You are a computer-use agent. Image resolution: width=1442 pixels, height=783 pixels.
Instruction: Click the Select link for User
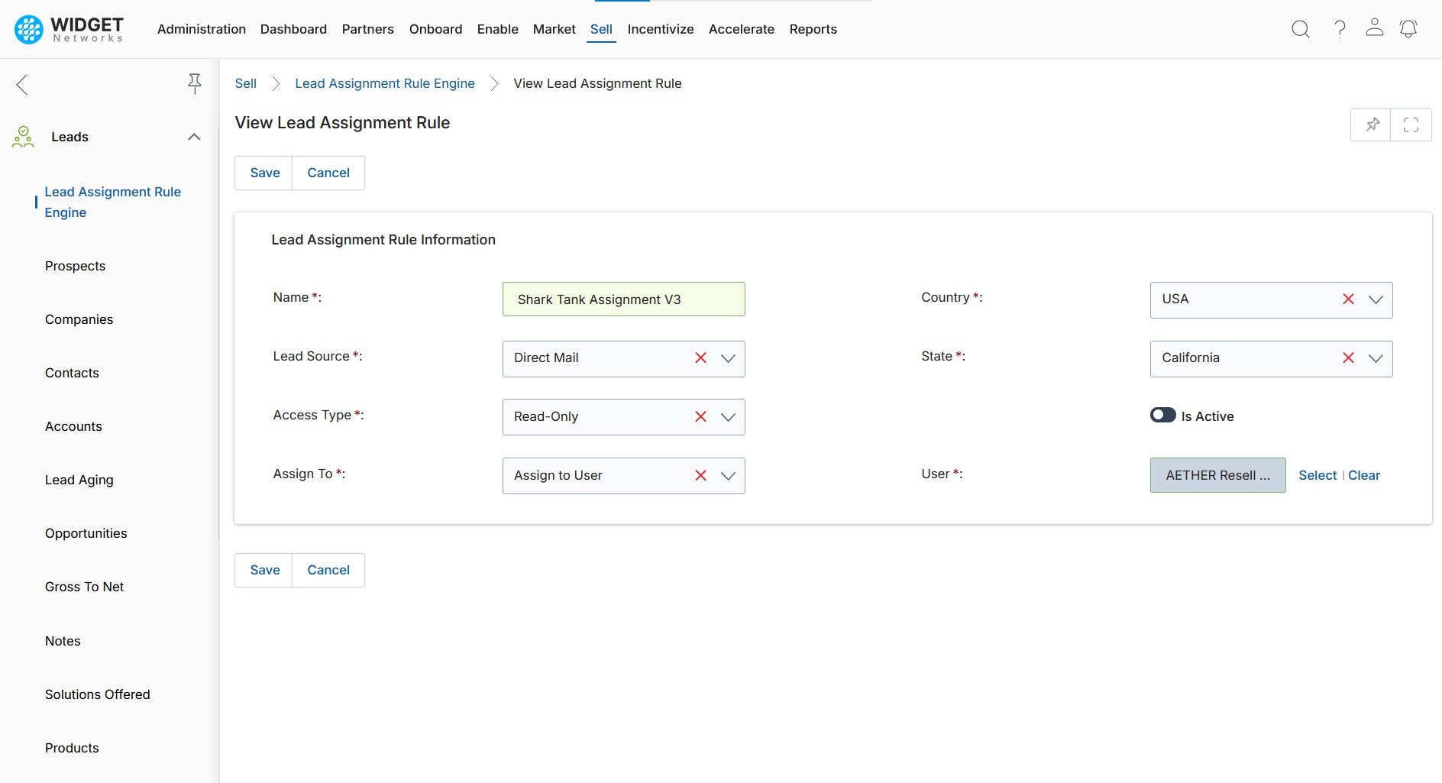tap(1317, 475)
